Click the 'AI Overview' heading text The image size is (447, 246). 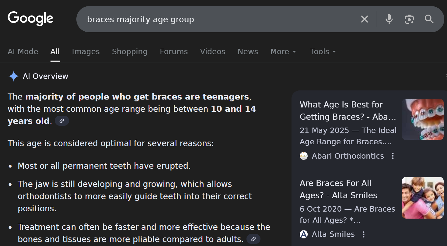(x=45, y=76)
